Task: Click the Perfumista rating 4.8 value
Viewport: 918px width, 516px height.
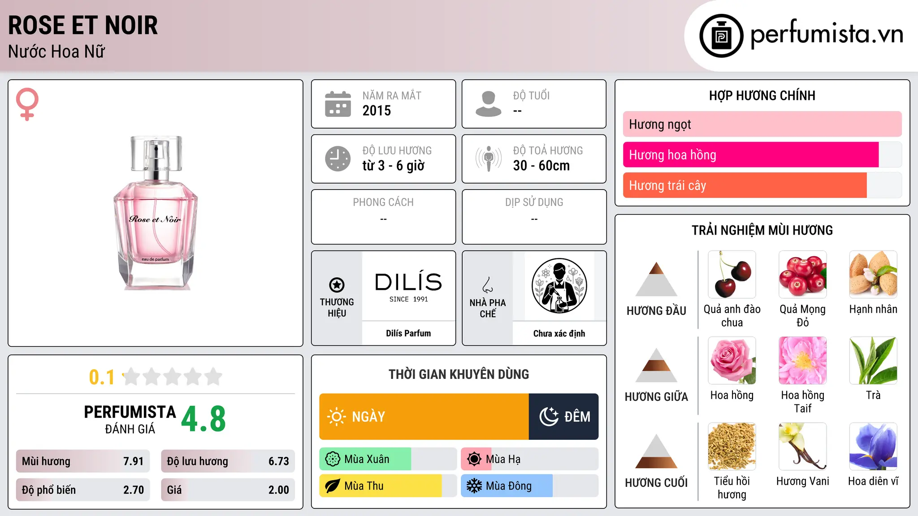Action: click(x=204, y=419)
